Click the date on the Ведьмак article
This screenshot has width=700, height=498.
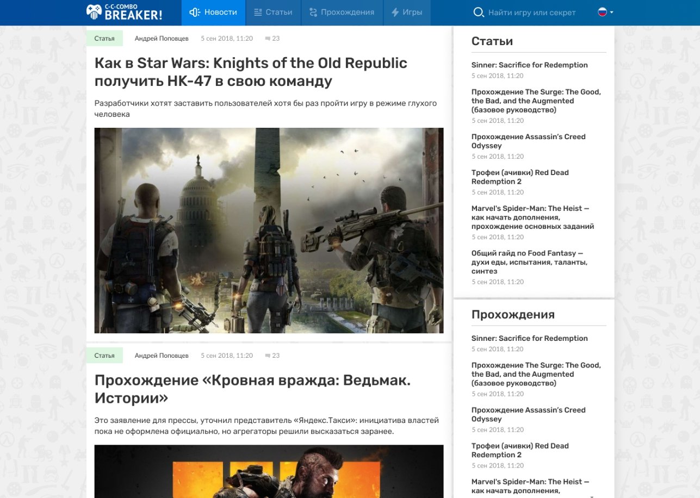click(x=227, y=356)
